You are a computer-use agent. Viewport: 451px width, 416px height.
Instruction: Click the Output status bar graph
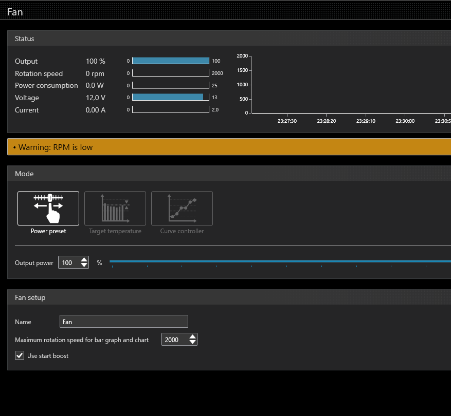pyautogui.click(x=171, y=61)
